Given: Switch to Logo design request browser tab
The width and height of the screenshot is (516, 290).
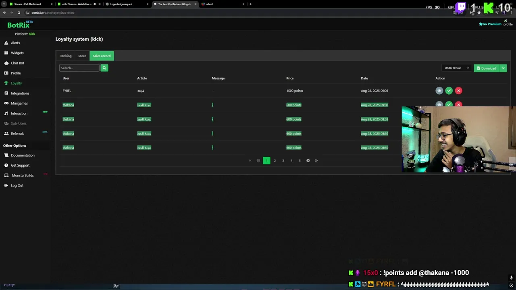Looking at the screenshot, I should click(x=127, y=4).
